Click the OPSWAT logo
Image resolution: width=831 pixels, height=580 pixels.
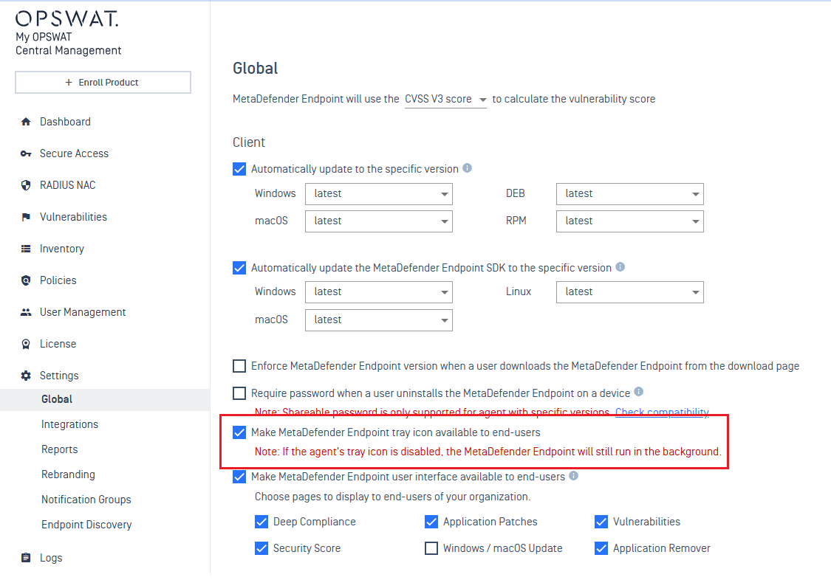point(66,19)
